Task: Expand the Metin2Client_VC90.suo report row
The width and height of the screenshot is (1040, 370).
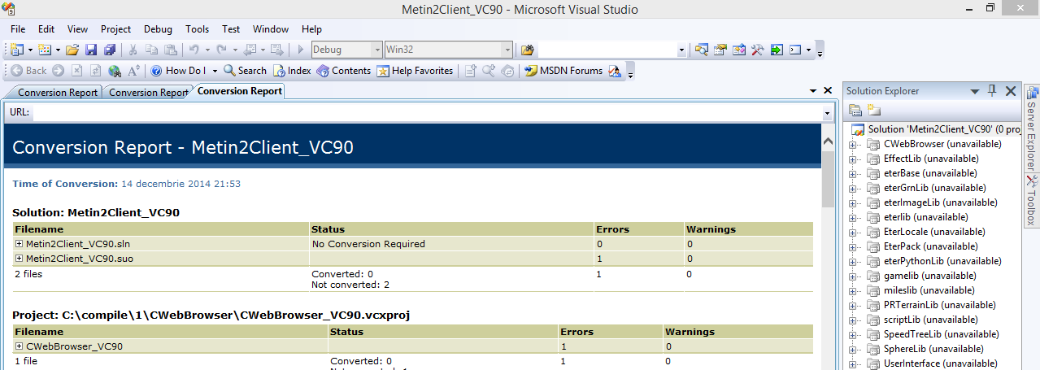Action: (x=20, y=259)
